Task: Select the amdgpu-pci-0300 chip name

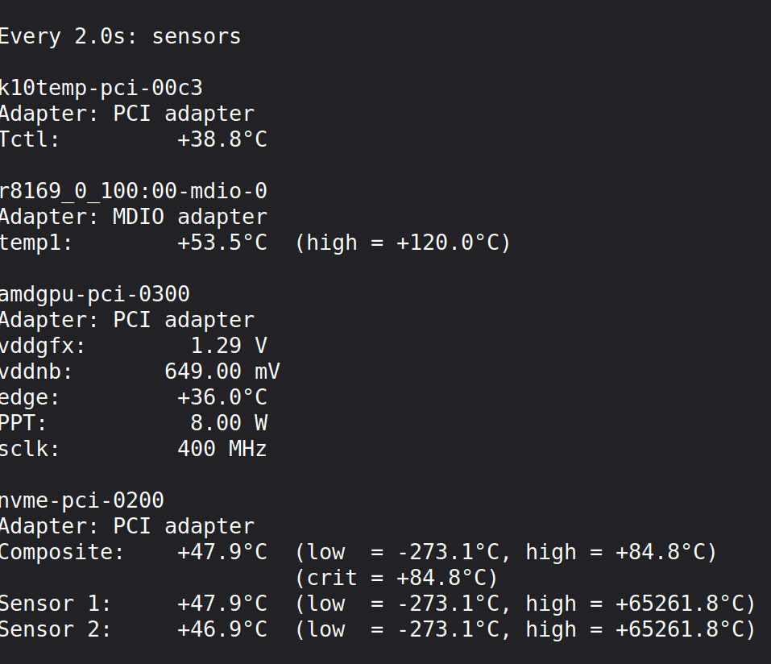Action: [95, 295]
